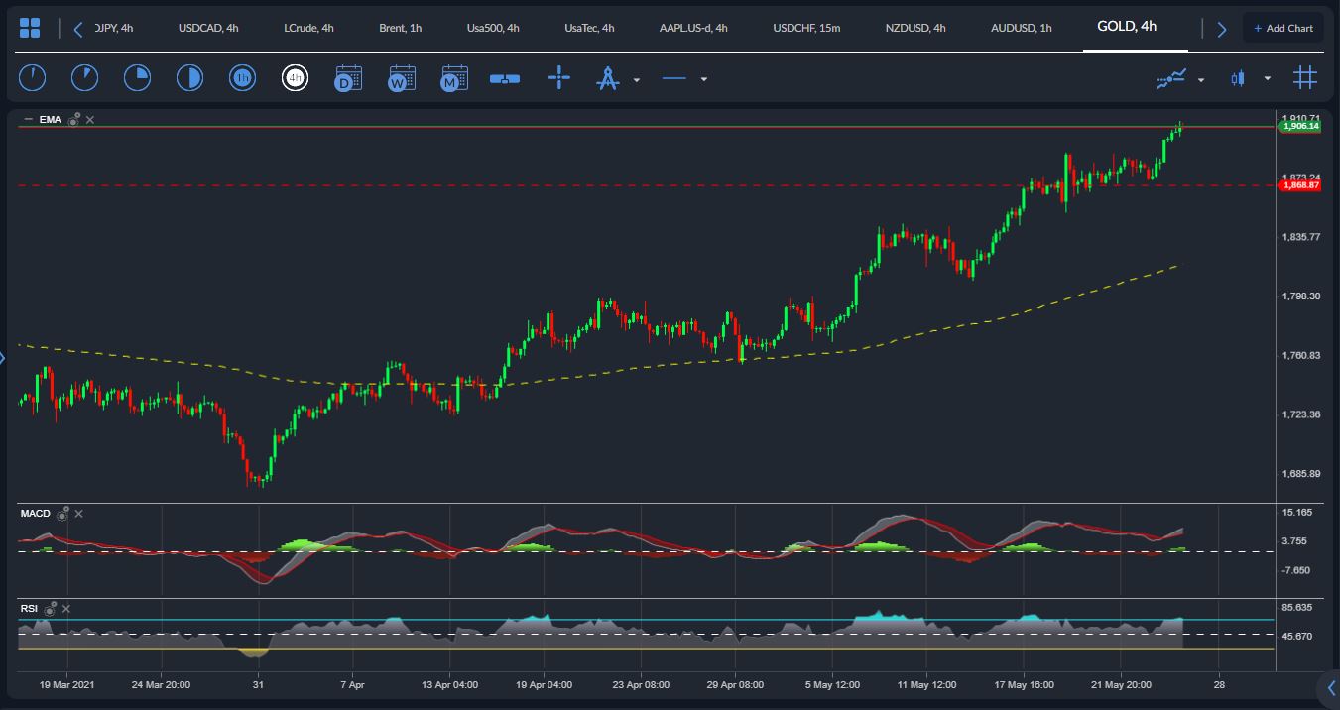The height and width of the screenshot is (710, 1340).
Task: Select the 15-minute quarter-filled clock timeframe
Action: 137,78
